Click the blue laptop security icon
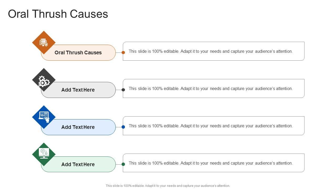336x189 pixels. [44, 117]
